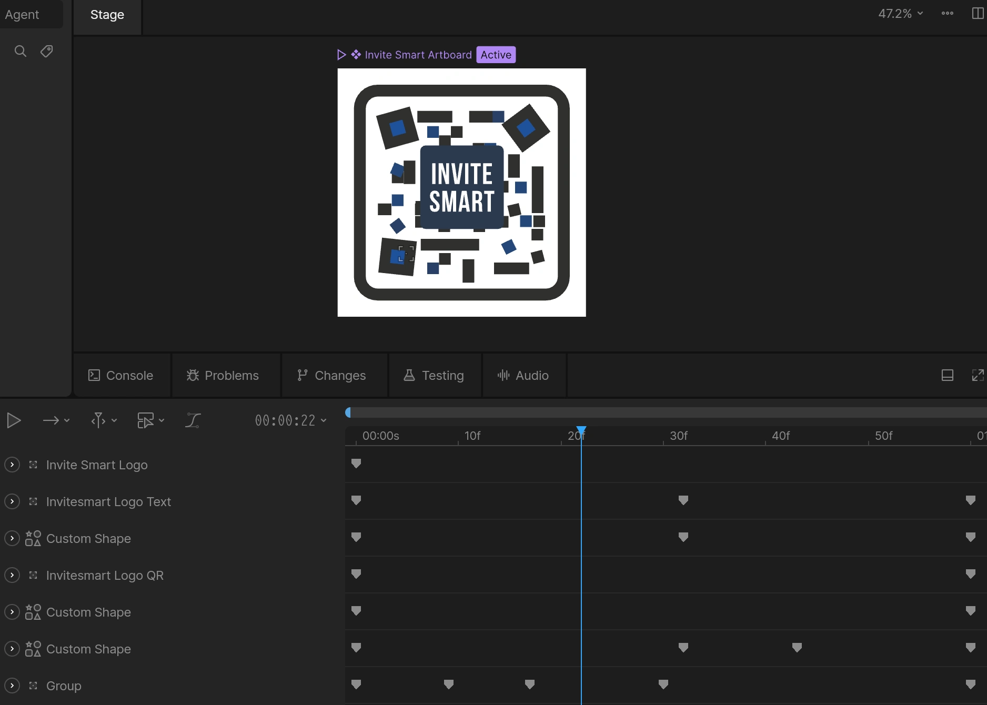Click the Group layer type icon

point(33,686)
